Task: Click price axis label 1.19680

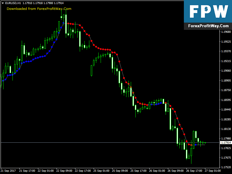Action: click(226, 32)
